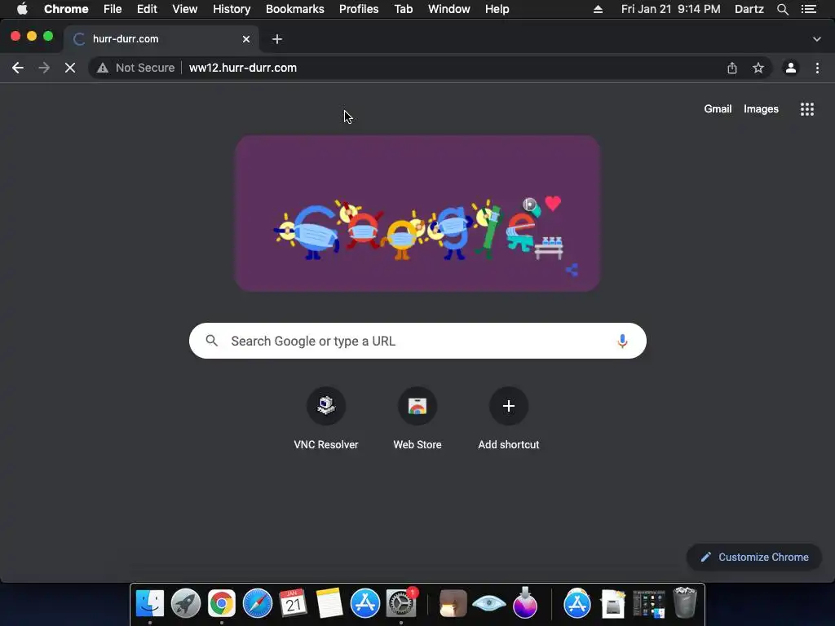The height and width of the screenshot is (626, 835).
Task: Open Gmail link
Action: 718,108
